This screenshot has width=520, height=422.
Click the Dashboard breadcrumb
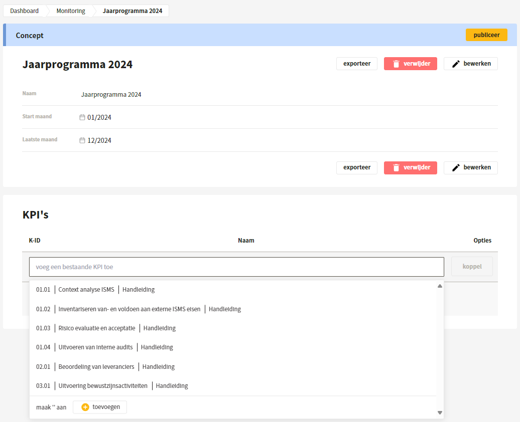click(24, 11)
